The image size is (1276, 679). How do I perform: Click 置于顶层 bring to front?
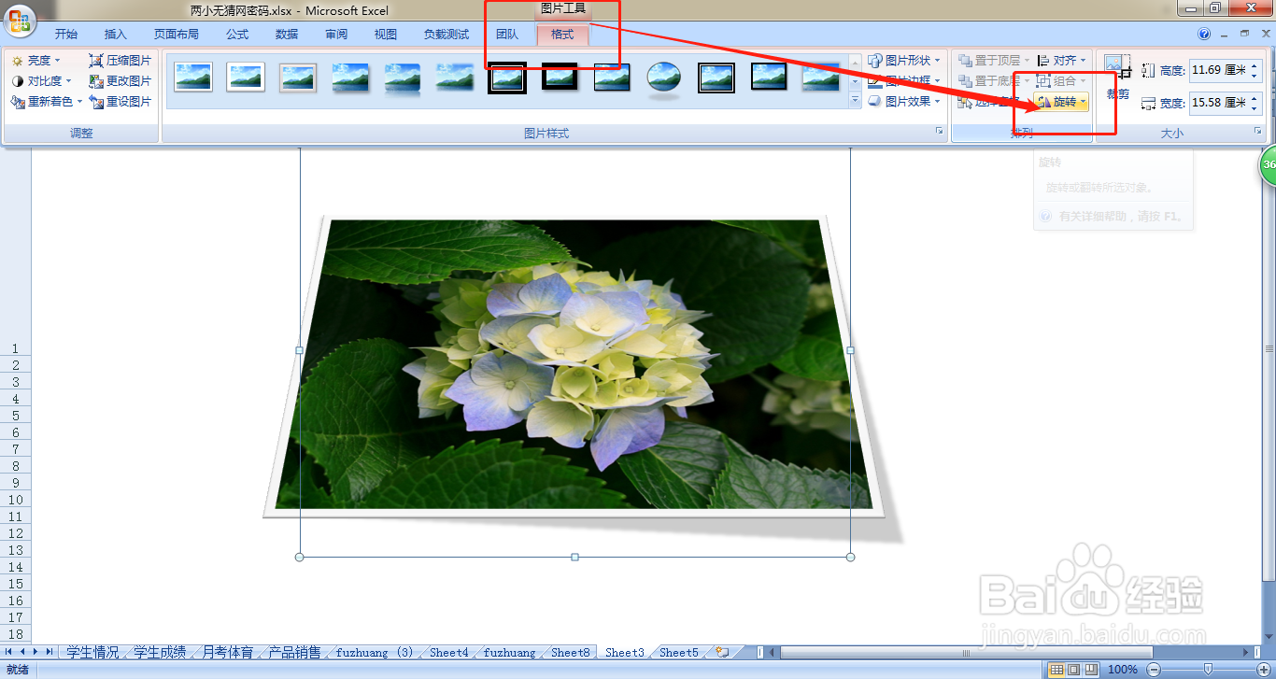click(994, 61)
